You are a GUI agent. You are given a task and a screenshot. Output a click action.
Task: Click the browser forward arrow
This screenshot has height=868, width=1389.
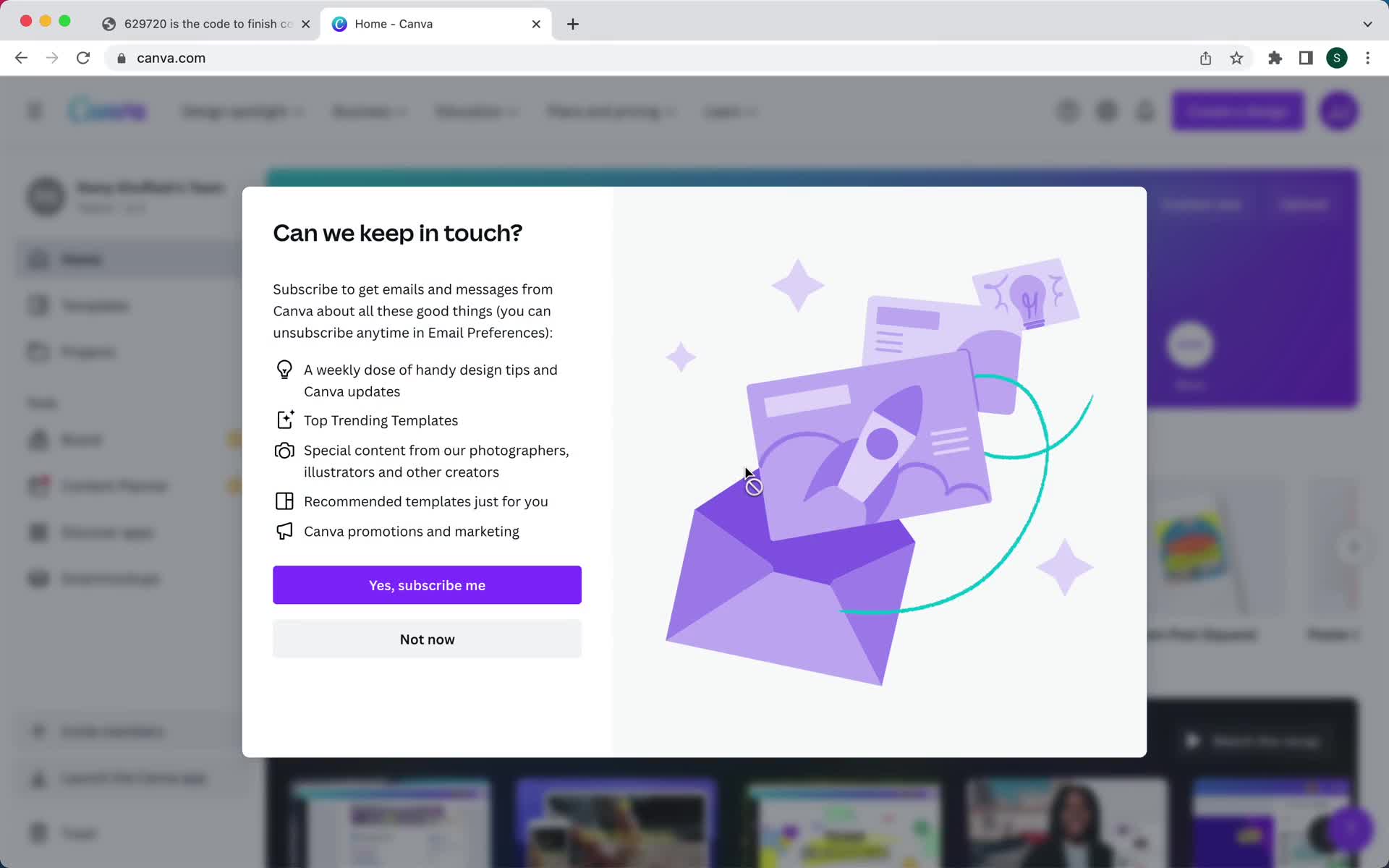click(52, 58)
